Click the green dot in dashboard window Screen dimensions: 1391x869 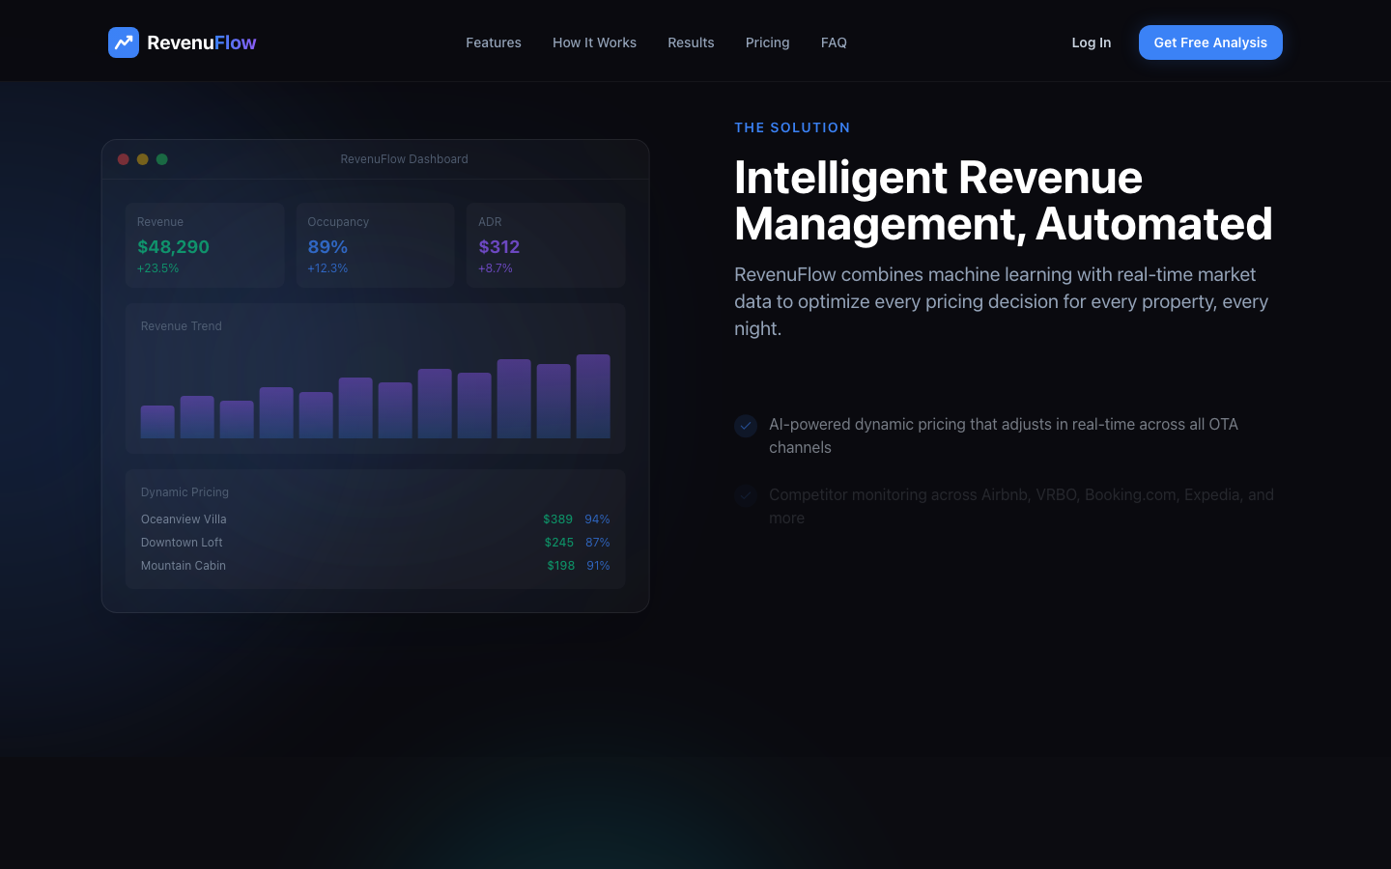tap(162, 159)
